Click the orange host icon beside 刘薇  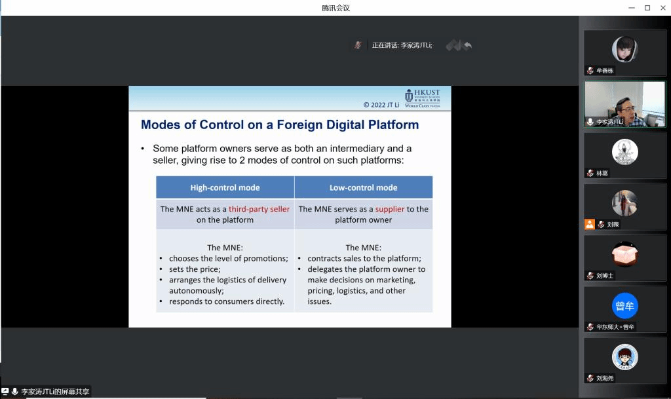pos(590,224)
